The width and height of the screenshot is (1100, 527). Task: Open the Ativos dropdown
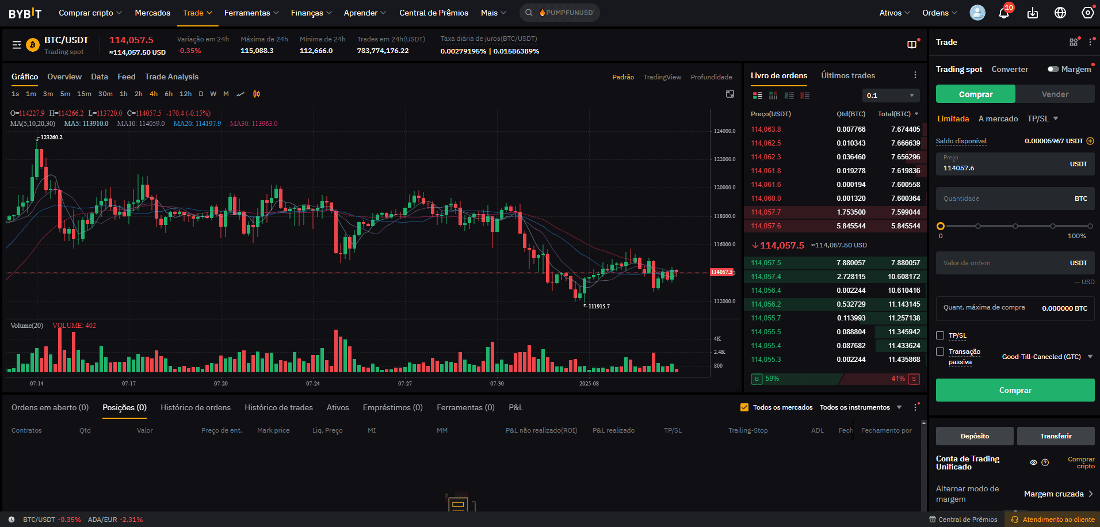(x=895, y=13)
